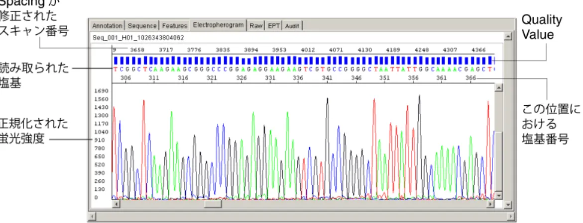Click left arrow of bottom window scrollbar
583x223 pixels.
pos(93,217)
